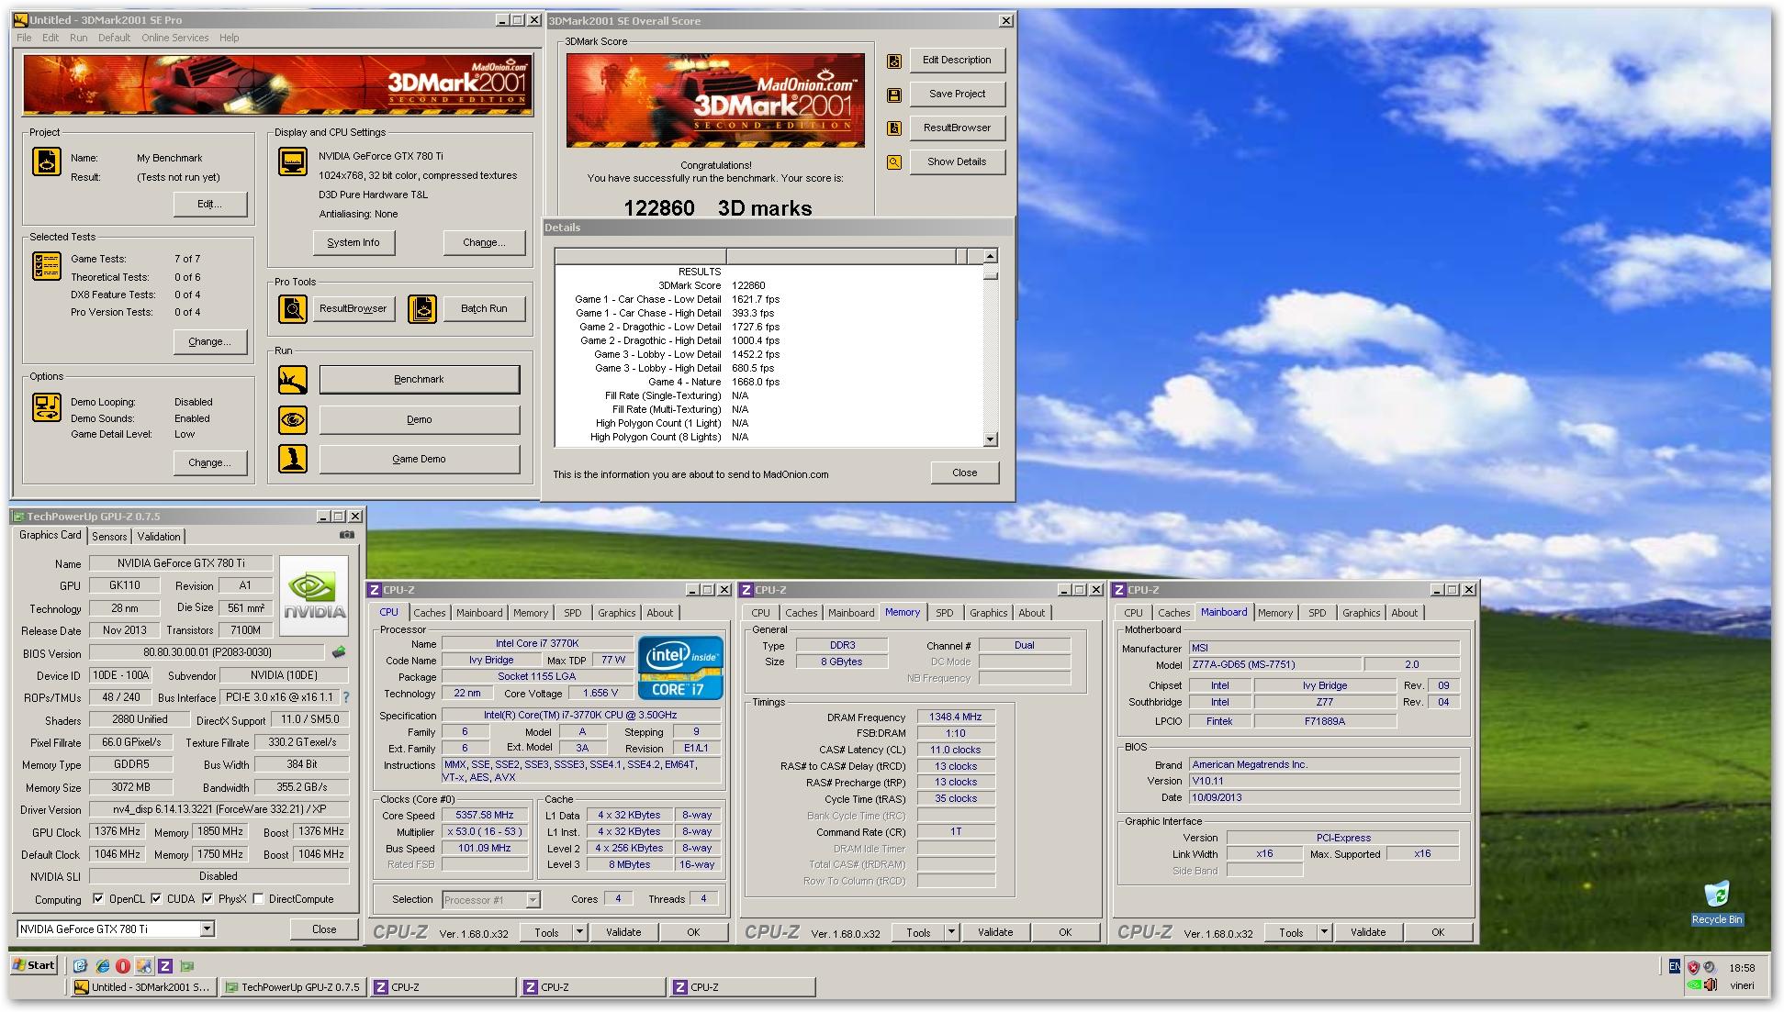This screenshot has height=1012, width=1784.
Task: Click scroll down arrow in Details results list
Action: 990,439
